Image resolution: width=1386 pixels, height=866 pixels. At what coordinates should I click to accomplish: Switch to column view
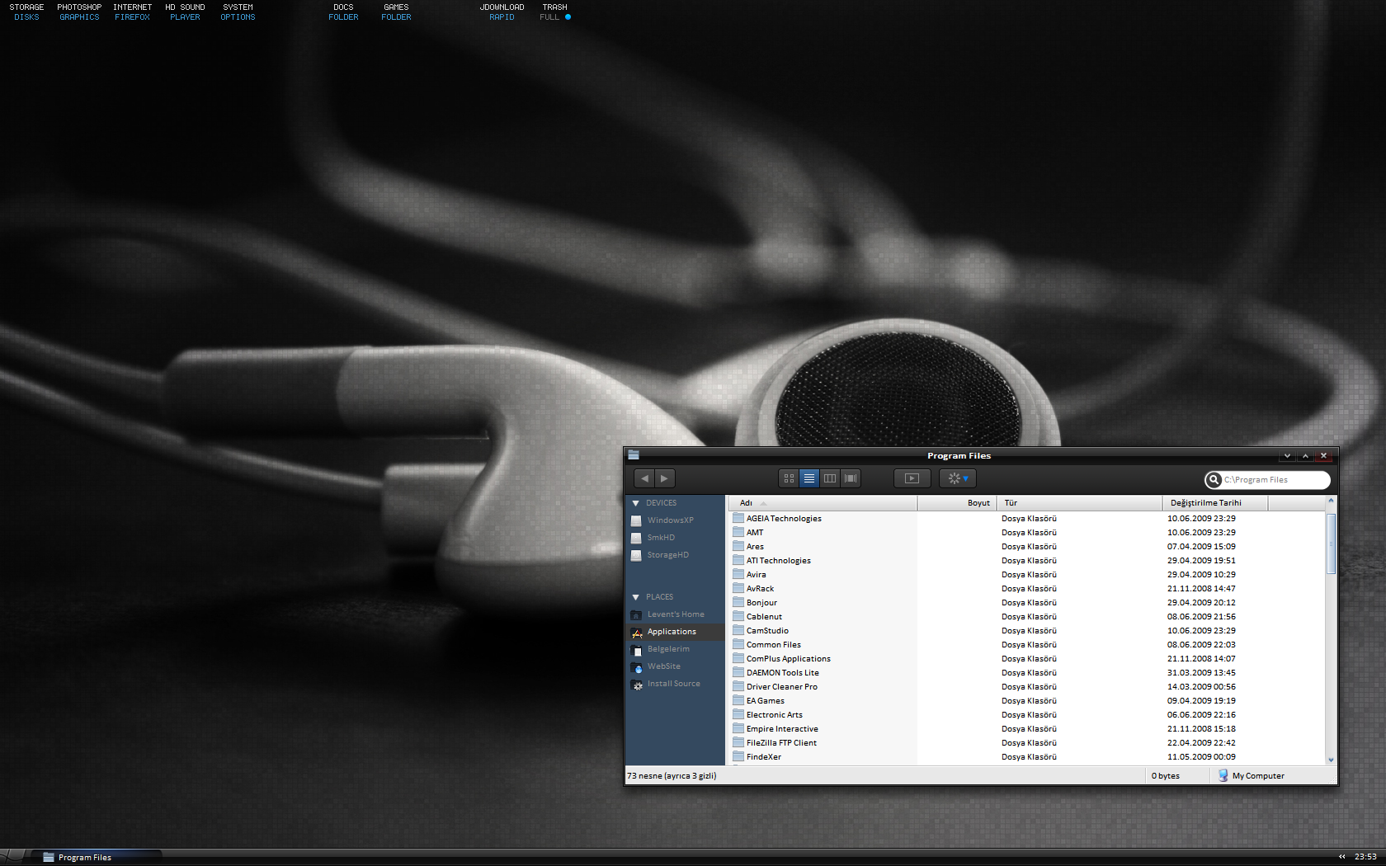830,478
